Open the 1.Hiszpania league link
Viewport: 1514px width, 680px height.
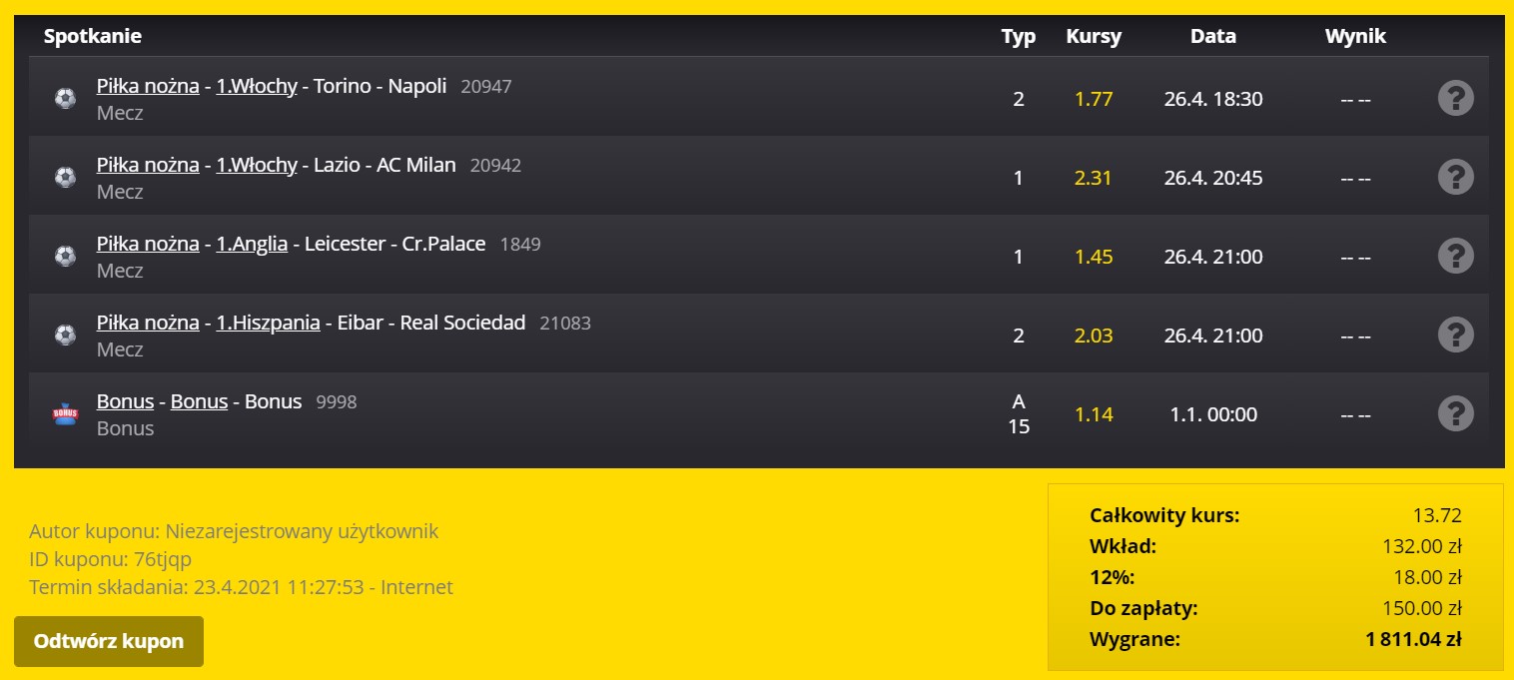click(268, 323)
